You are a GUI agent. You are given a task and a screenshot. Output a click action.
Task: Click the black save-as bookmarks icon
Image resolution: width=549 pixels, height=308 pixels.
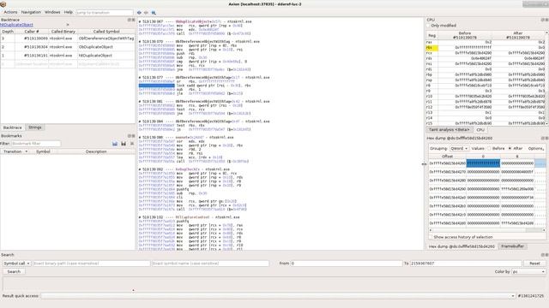[x=124, y=144]
